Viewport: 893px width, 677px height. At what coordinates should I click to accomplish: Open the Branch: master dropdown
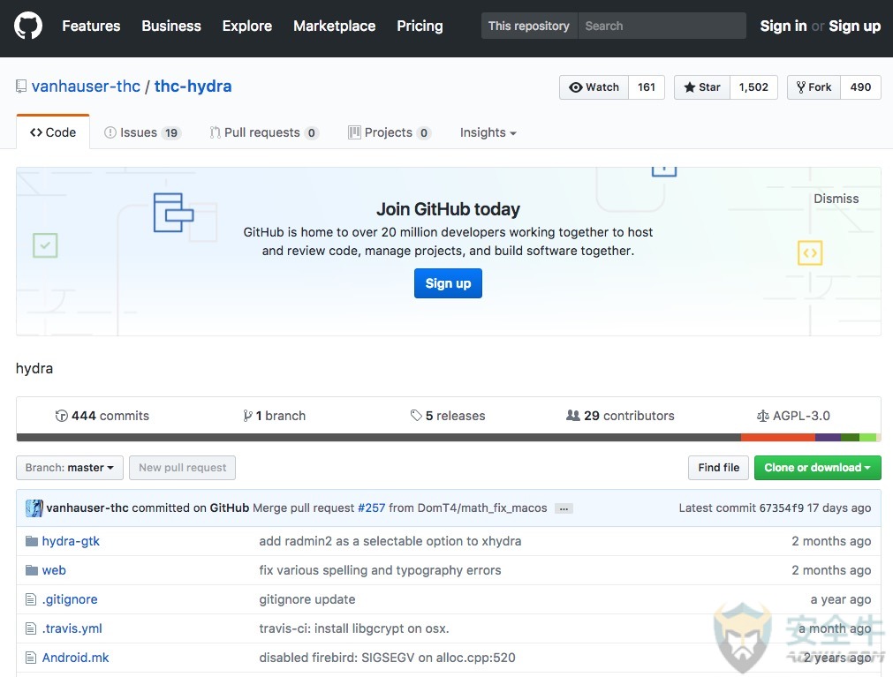(69, 468)
